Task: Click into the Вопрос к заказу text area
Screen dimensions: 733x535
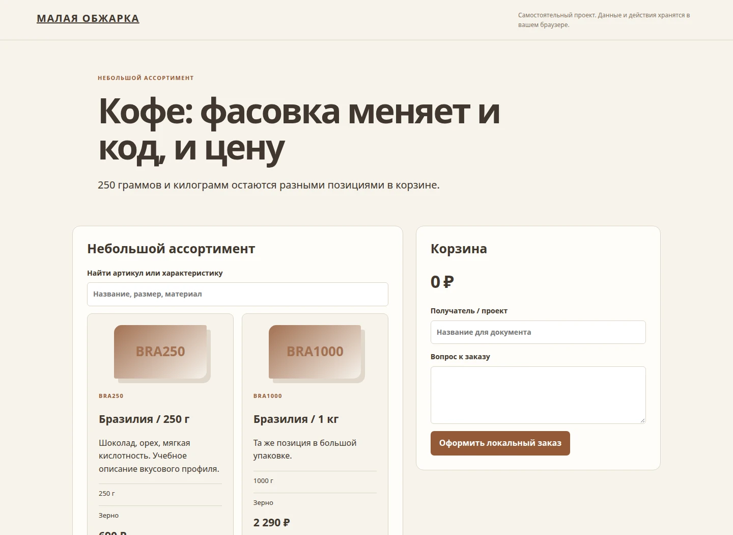Action: [x=538, y=395]
